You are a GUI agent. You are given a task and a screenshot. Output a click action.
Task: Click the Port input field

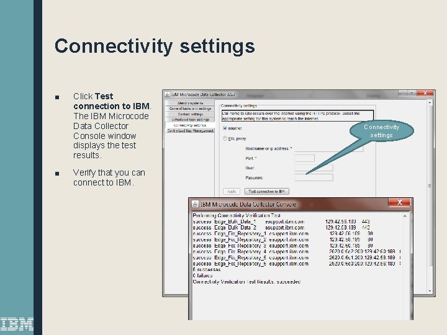(304, 158)
